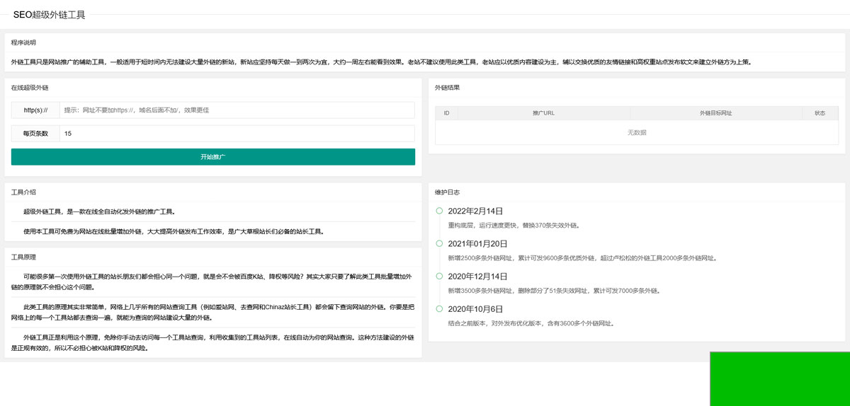Click the green block at bottom right
This screenshot has width=850, height=406.
pyautogui.click(x=779, y=378)
